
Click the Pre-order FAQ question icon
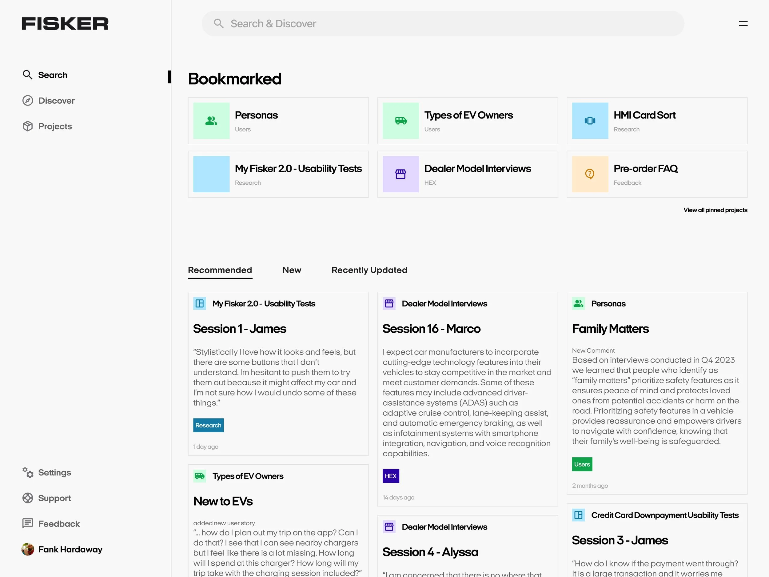(590, 174)
